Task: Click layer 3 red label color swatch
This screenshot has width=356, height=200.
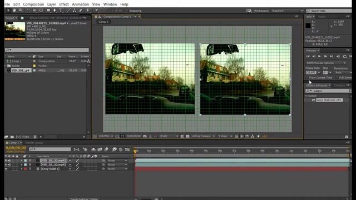Action: [x=26, y=169]
